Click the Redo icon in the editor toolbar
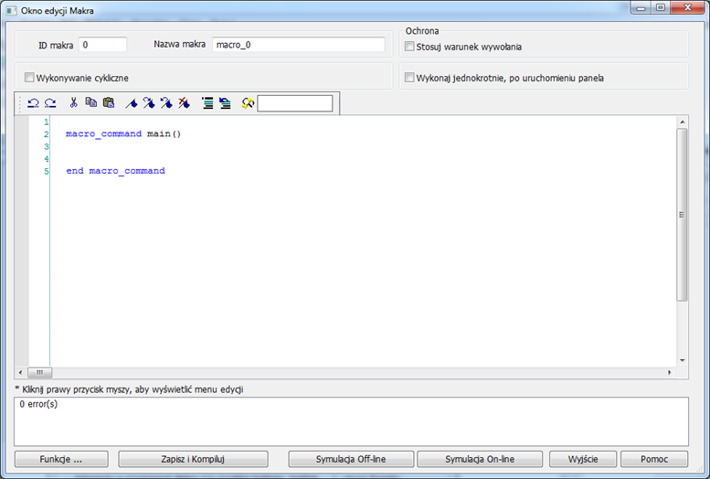710x479 pixels. (50, 103)
